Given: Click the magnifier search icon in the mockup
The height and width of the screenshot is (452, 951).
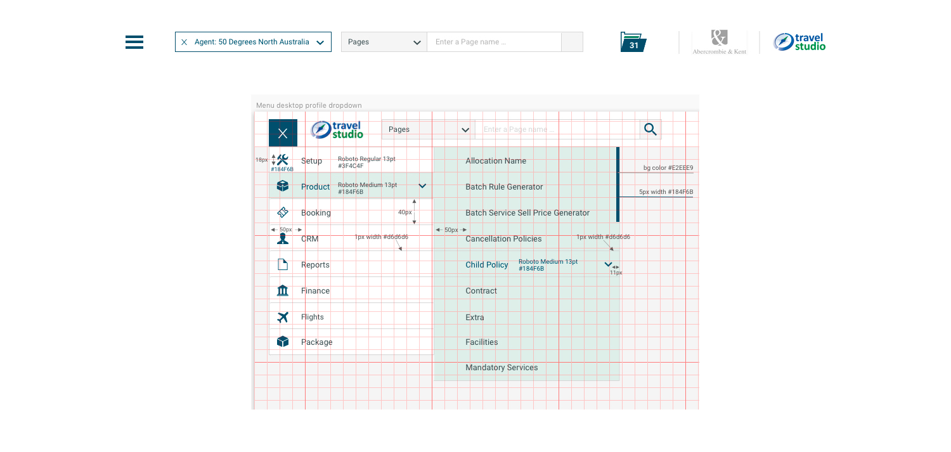Looking at the screenshot, I should [650, 129].
